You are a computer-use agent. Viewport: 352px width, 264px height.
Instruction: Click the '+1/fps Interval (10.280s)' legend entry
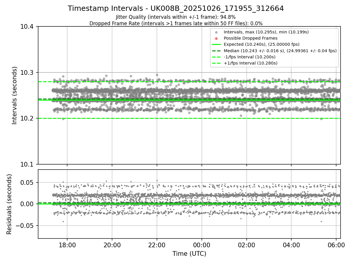(x=251, y=63)
